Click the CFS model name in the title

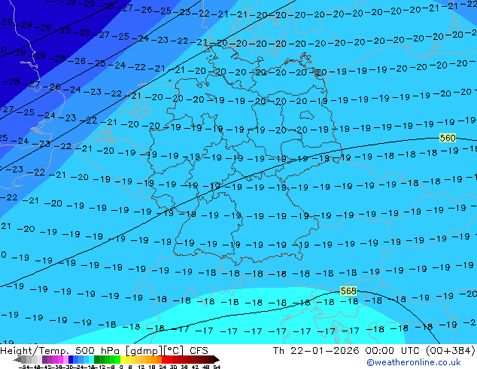[x=199, y=351]
